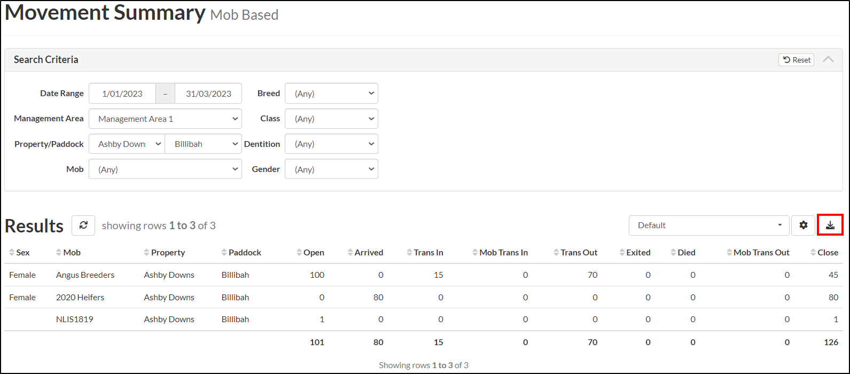Click Billibah in NLIS1819 row
This screenshot has width=850, height=374.
(x=235, y=319)
